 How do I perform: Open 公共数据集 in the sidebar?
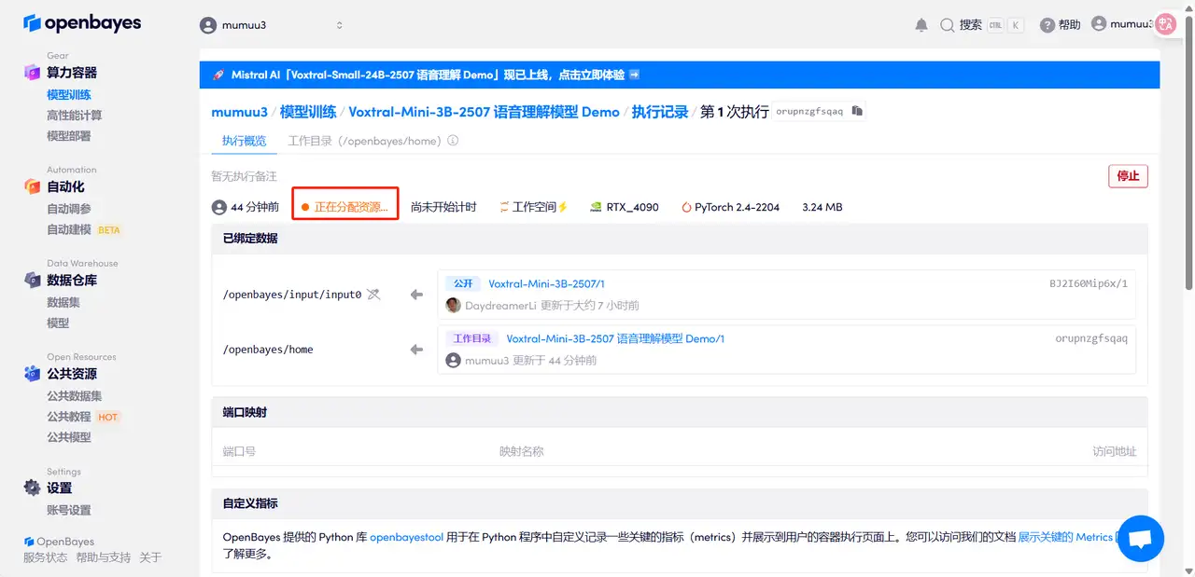click(x=75, y=395)
